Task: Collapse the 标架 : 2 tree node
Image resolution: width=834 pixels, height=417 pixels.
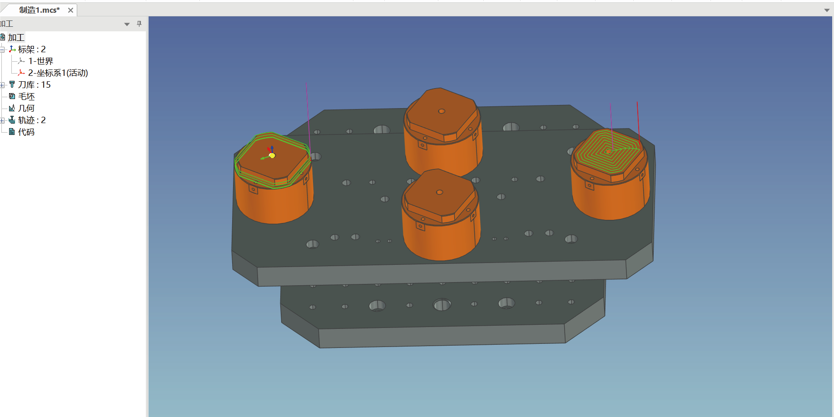Action: coord(2,49)
